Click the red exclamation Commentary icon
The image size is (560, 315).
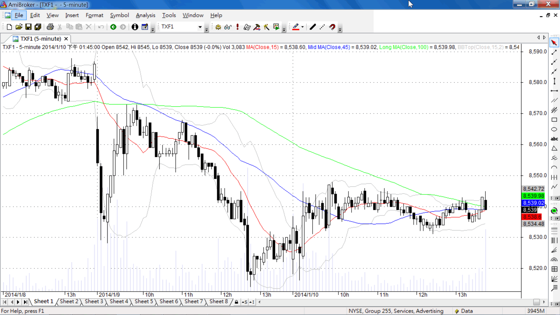(x=237, y=27)
